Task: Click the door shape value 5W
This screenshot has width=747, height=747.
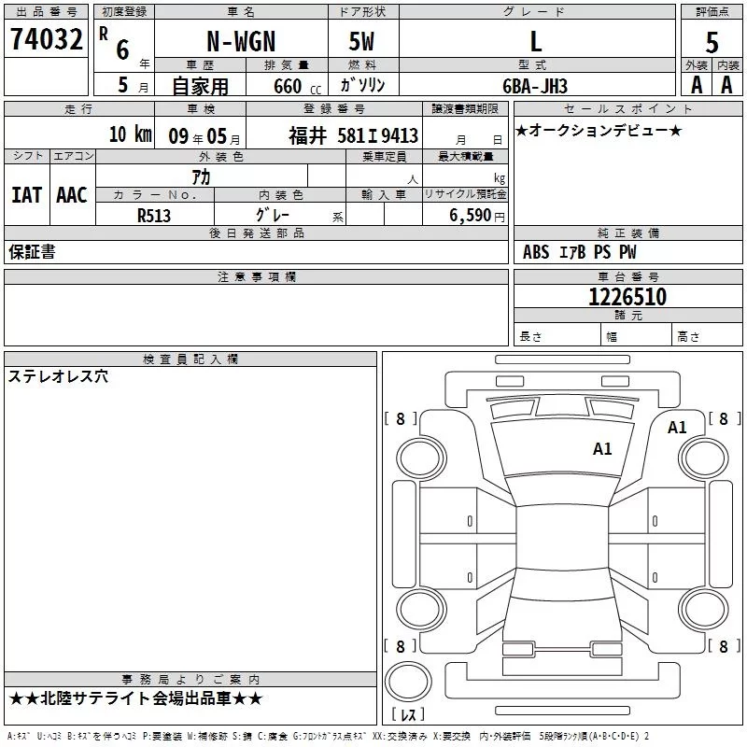Action: (361, 41)
